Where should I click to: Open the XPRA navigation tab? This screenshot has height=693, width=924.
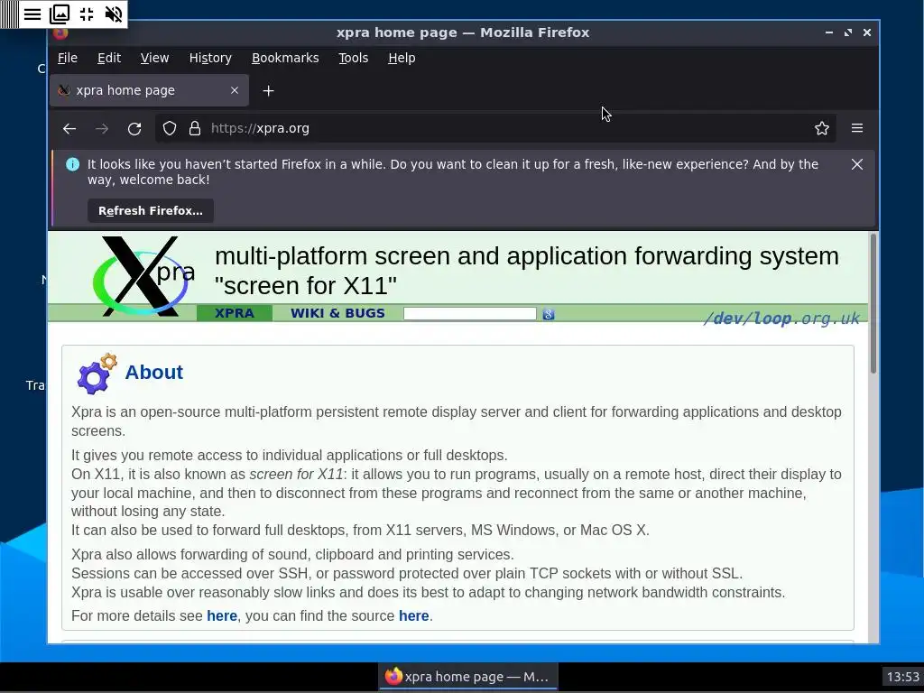click(x=235, y=313)
